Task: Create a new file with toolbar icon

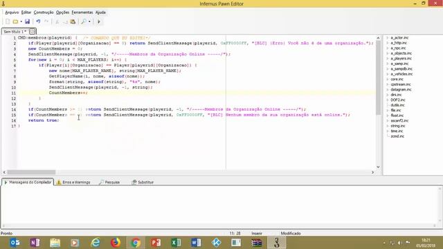Action: point(8,21)
